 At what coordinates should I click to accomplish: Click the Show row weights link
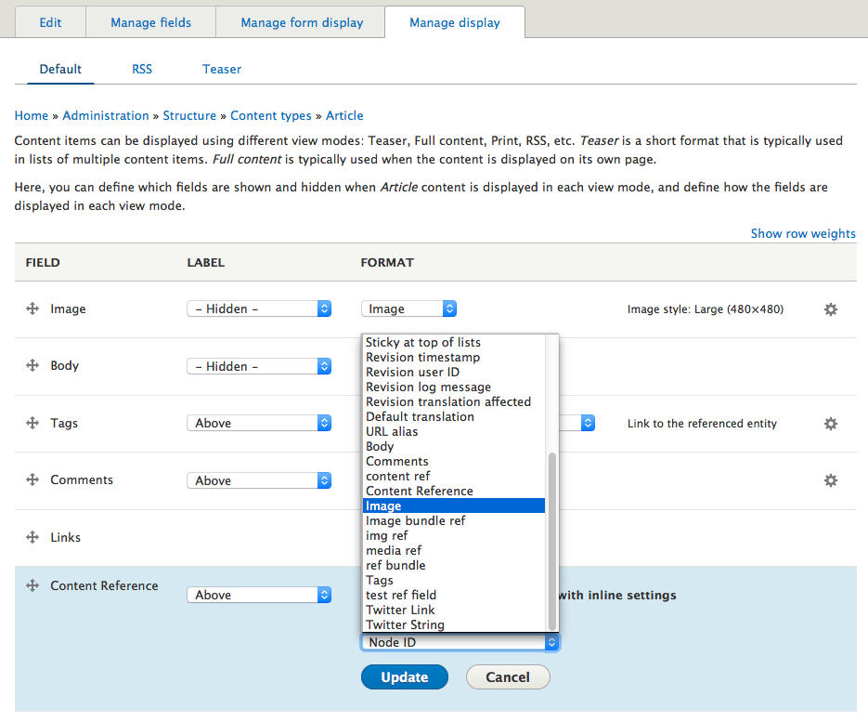[x=803, y=233]
